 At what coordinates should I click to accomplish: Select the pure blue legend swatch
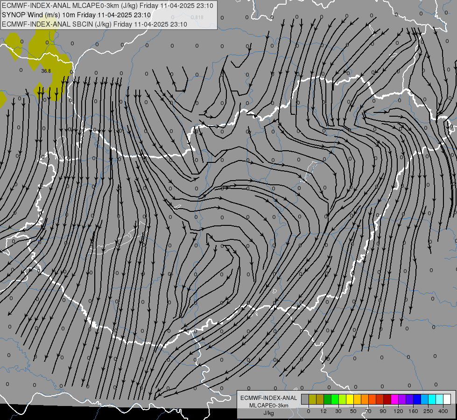(417, 399)
